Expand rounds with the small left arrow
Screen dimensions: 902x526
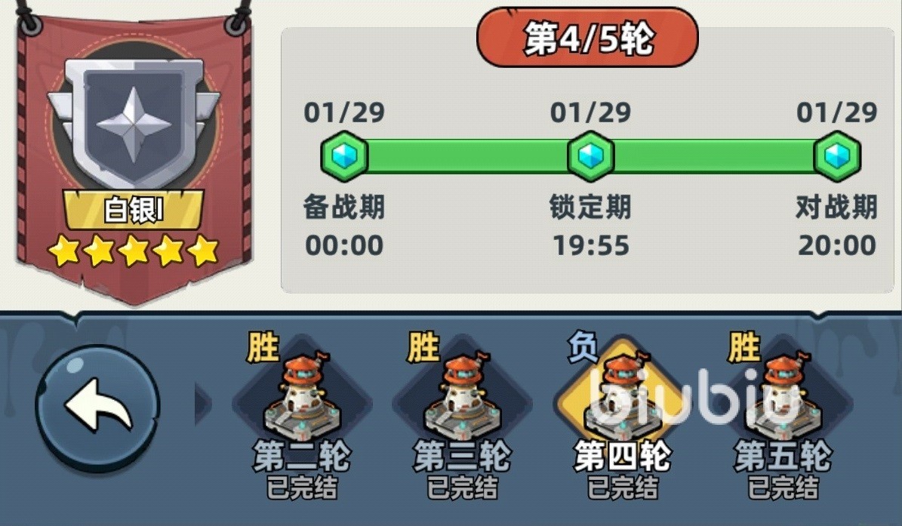click(202, 403)
